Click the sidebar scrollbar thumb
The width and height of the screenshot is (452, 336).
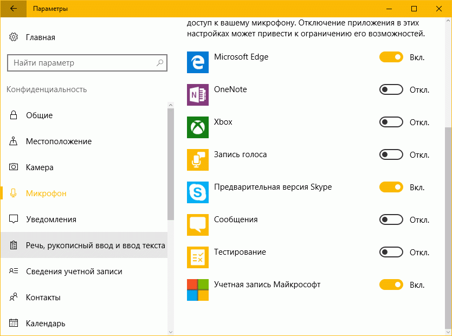[x=171, y=164]
